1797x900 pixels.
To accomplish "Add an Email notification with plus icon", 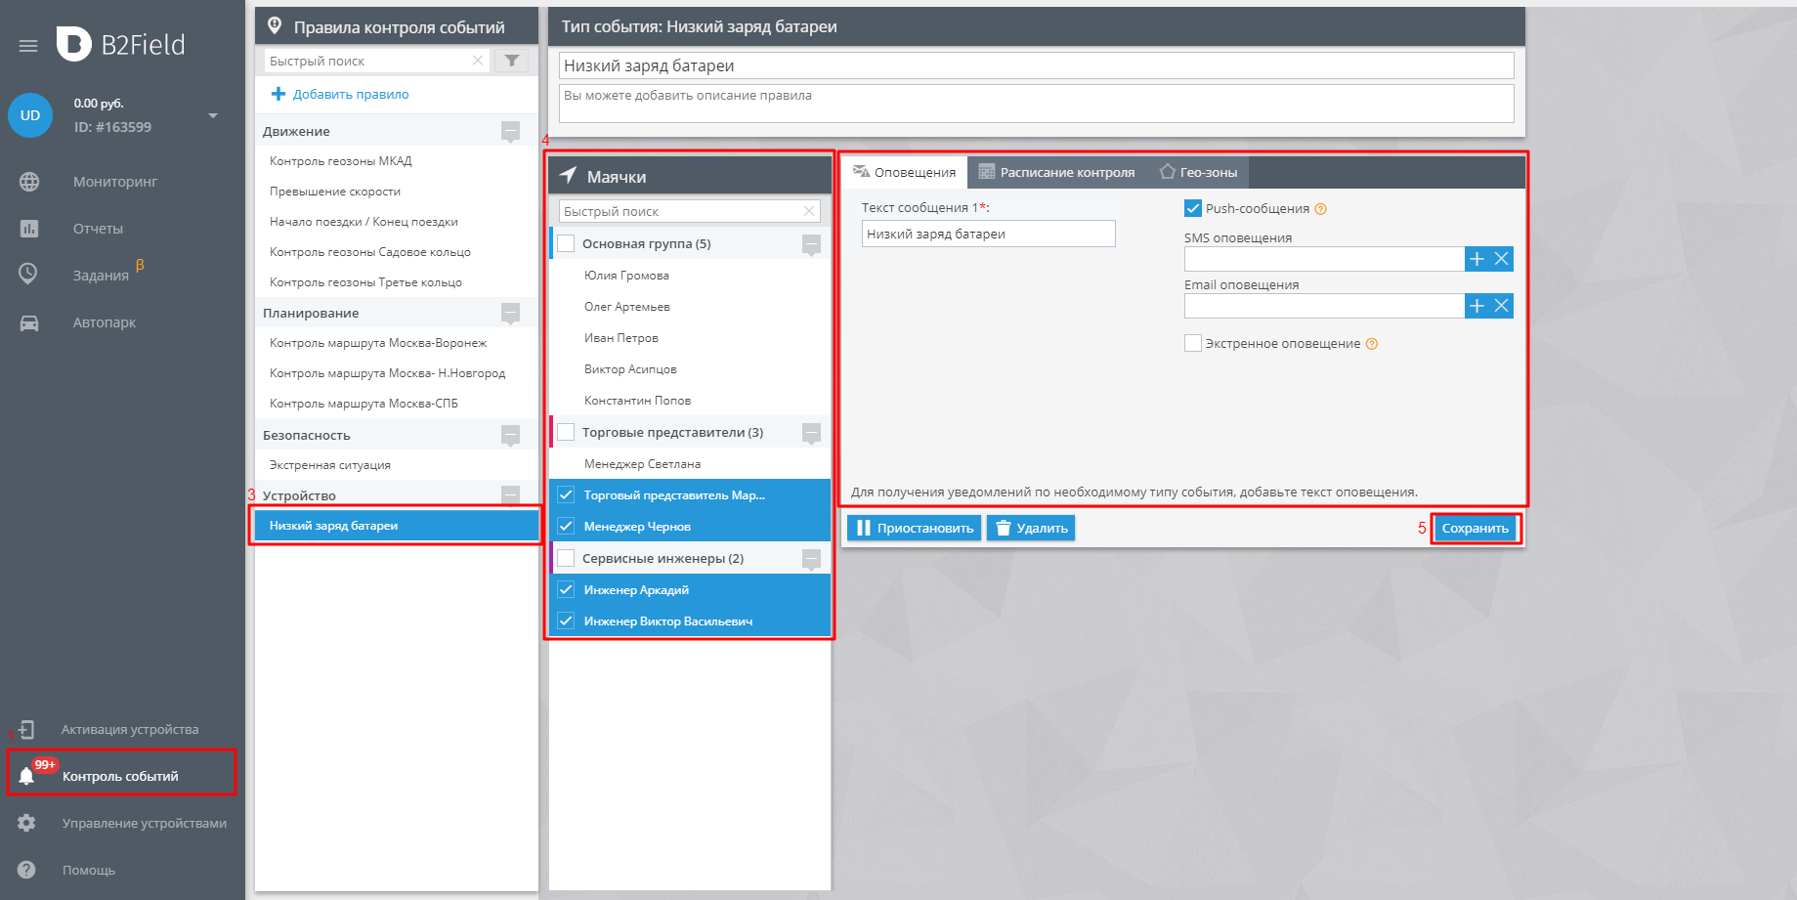I will coord(1477,306).
